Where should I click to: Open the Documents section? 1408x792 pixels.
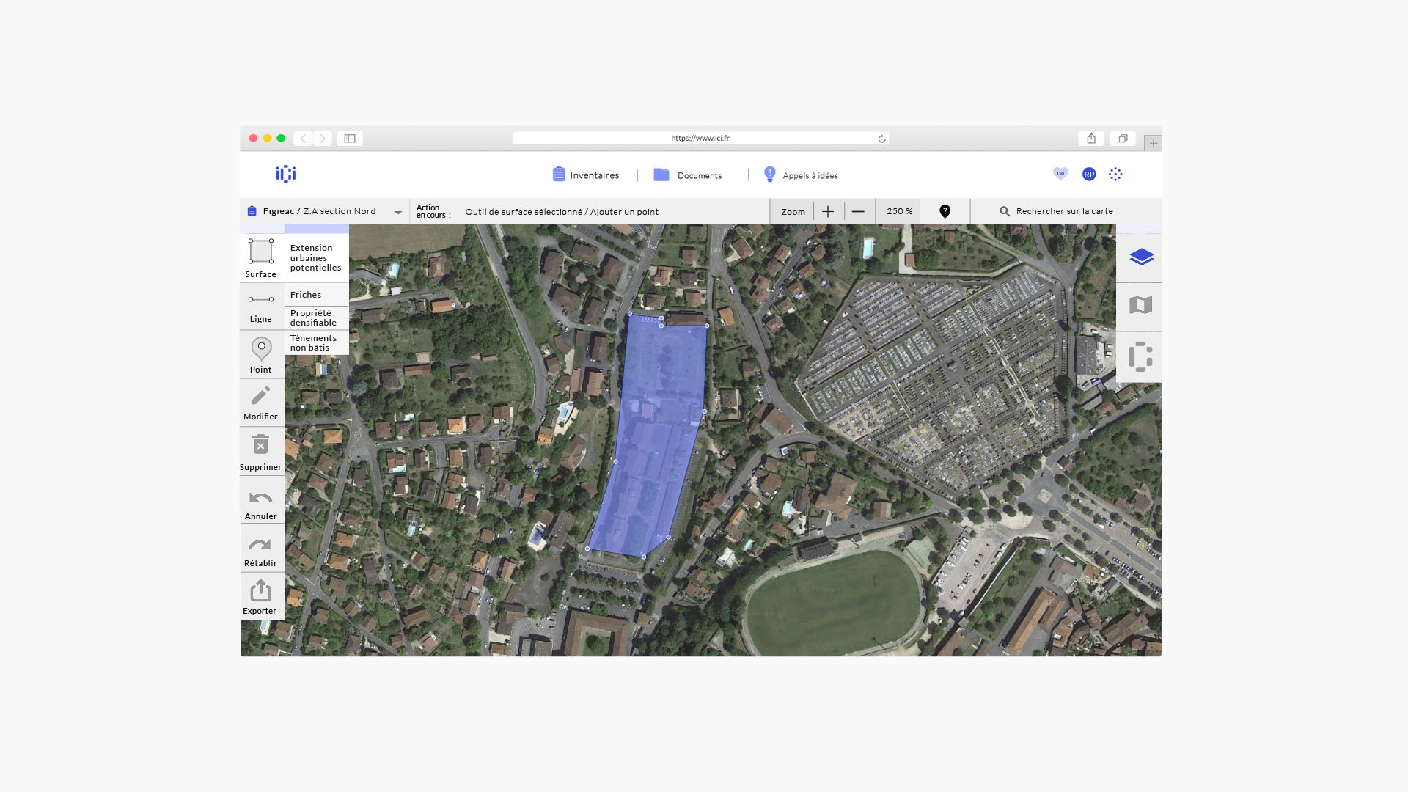[x=688, y=175]
